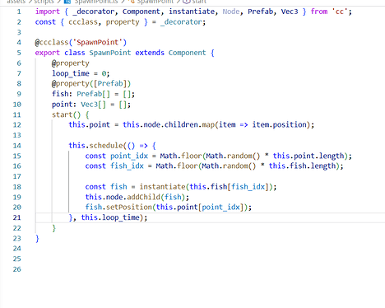Click 'Component' in the import list

point(141,12)
